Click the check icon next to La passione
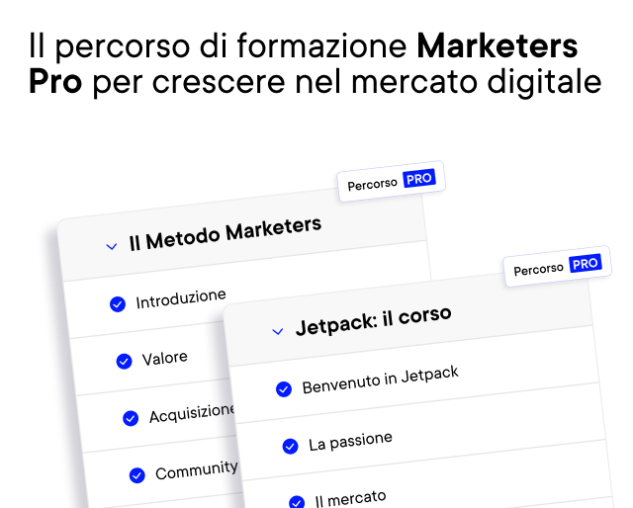633x508 pixels. click(x=290, y=447)
